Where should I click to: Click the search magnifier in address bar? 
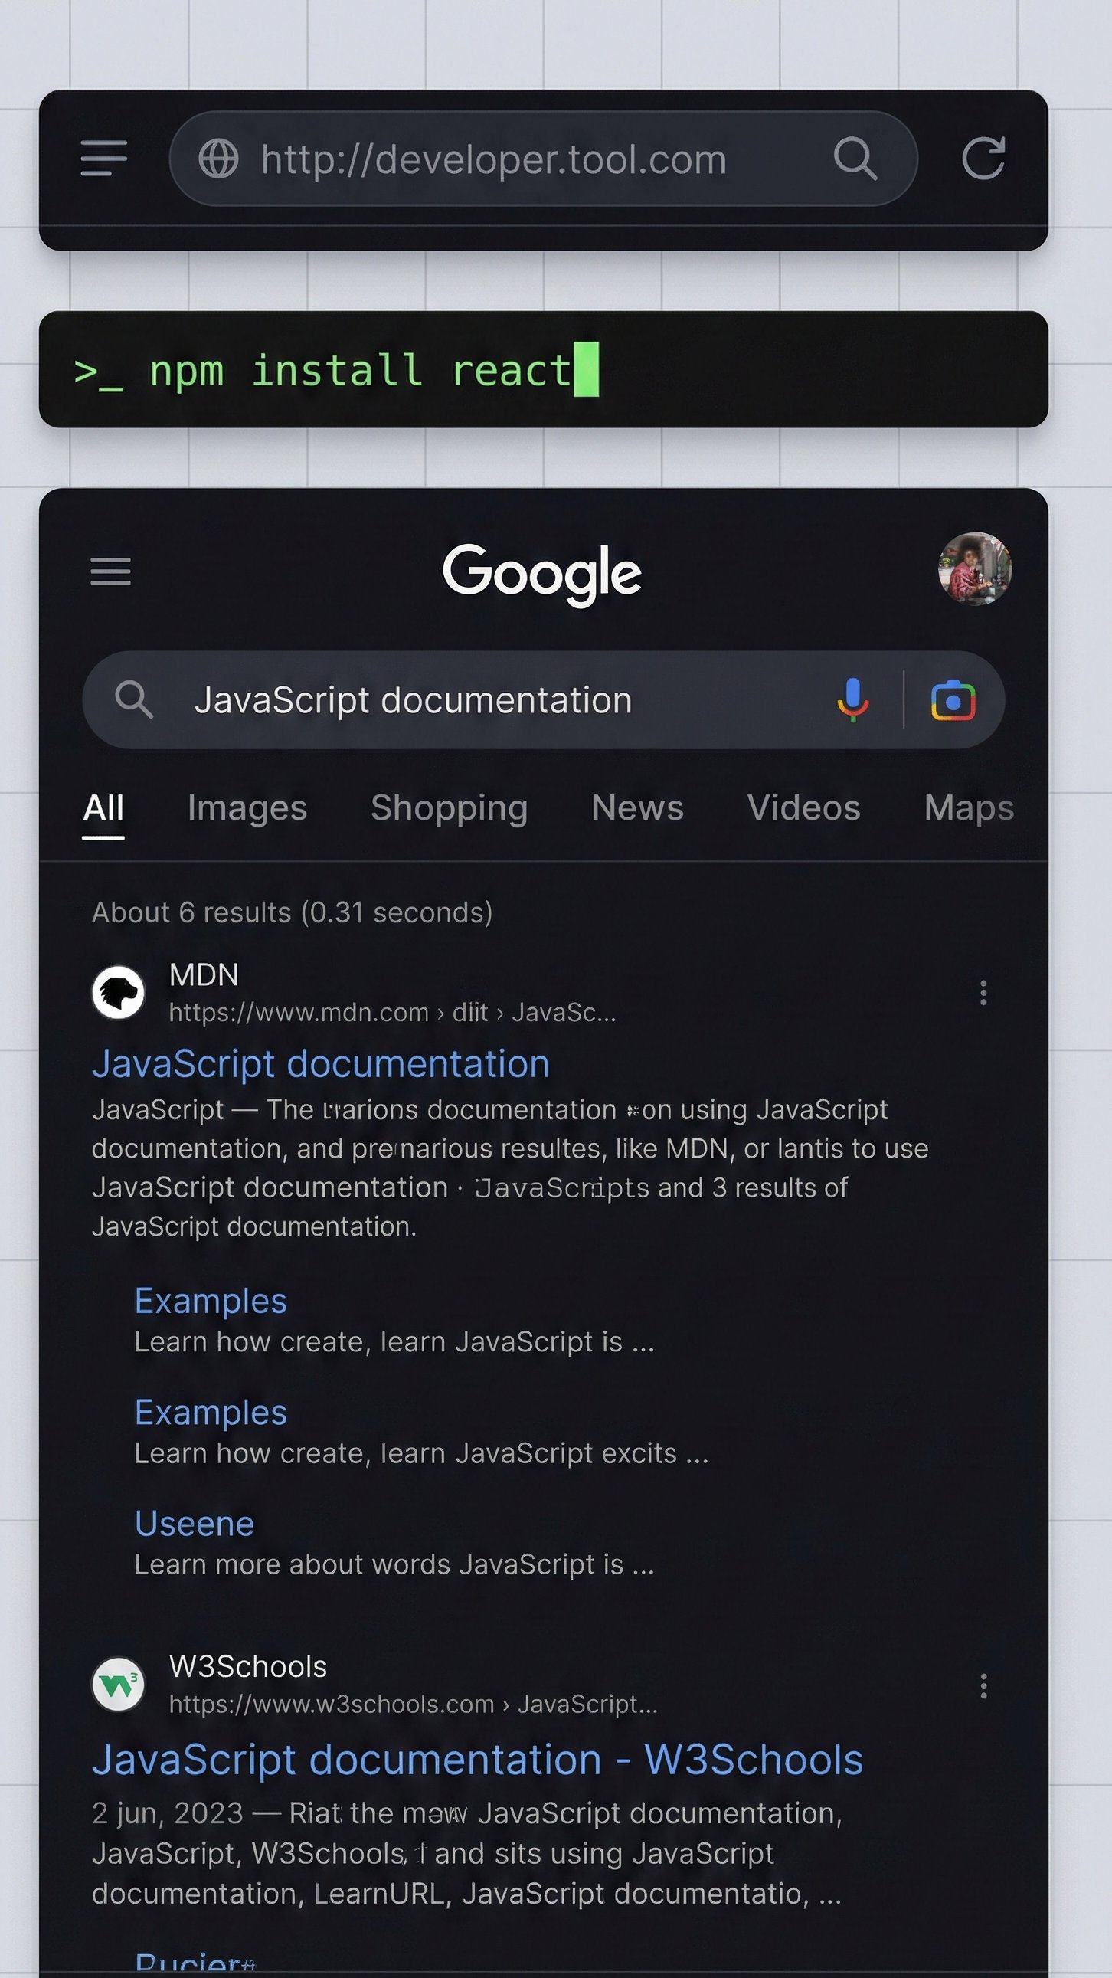click(x=855, y=159)
